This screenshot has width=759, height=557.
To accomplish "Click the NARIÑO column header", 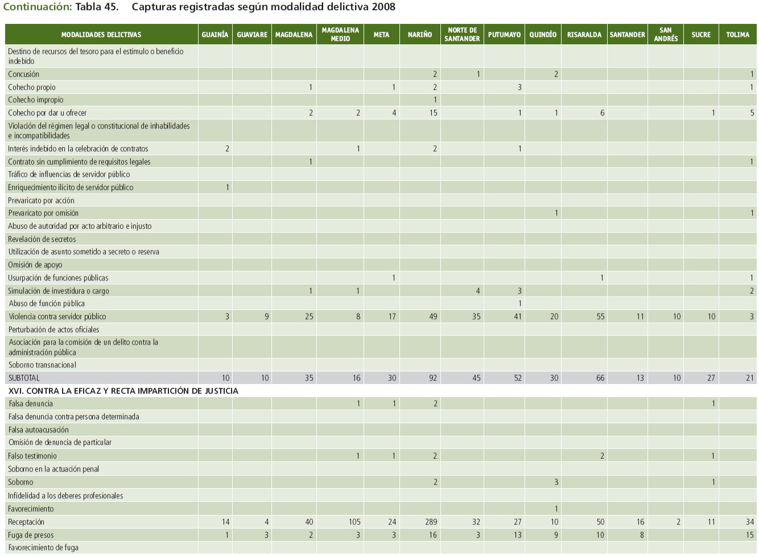I will [420, 35].
